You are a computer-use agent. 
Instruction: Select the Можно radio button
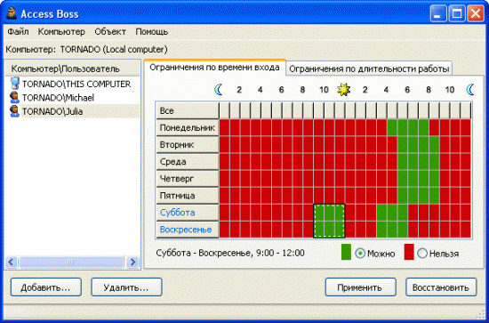click(x=360, y=254)
